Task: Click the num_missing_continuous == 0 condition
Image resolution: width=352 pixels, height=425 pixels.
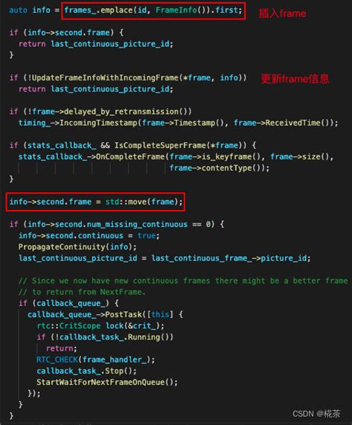Action: (x=119, y=224)
